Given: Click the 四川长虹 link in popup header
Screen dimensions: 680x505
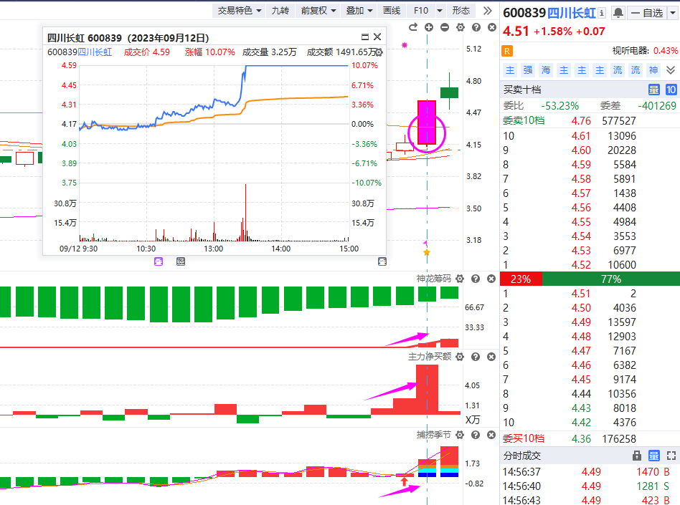Looking at the screenshot, I should (x=95, y=52).
